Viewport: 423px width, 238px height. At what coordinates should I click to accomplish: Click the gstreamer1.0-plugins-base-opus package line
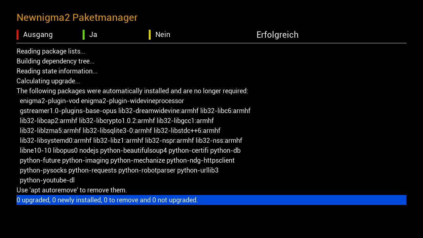135,111
